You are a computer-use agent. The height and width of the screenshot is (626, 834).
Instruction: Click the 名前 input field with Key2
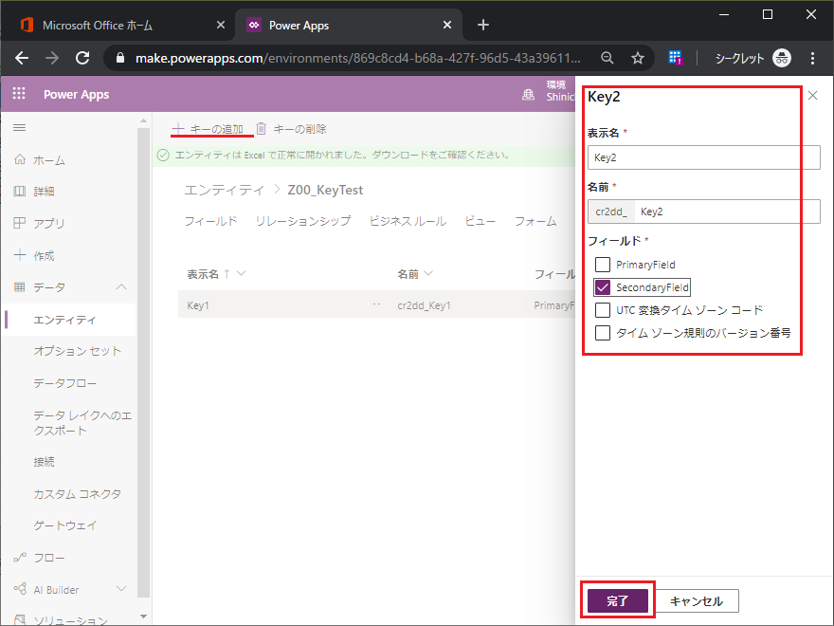point(727,212)
